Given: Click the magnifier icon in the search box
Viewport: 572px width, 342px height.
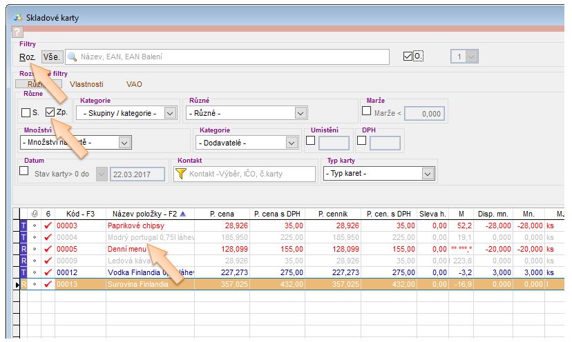Looking at the screenshot, I should [71, 57].
